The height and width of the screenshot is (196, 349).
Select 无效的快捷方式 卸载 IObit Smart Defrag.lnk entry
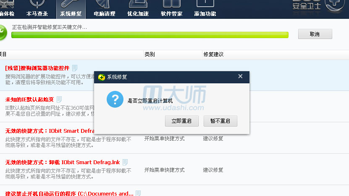tap(63, 162)
